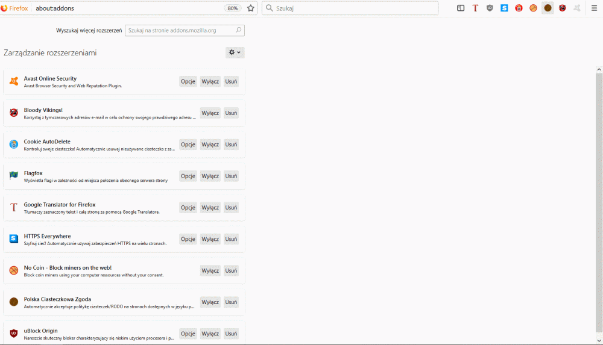Disable HTTPS Everywhere with Wyłącz
The image size is (603, 345).
tap(210, 239)
